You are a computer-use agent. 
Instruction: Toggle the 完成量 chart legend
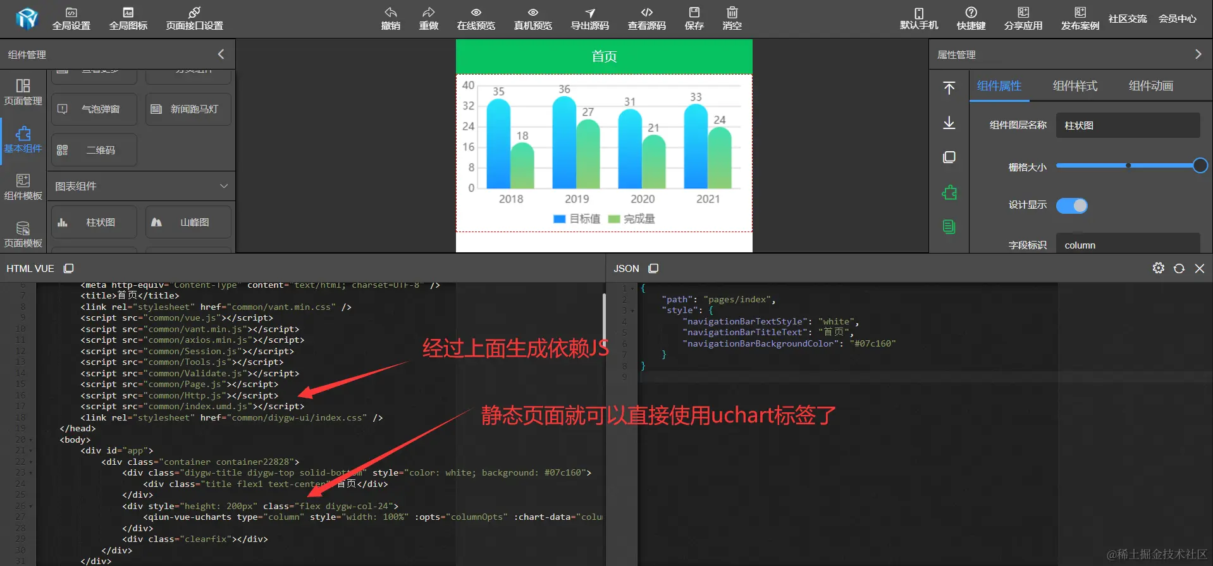(631, 219)
